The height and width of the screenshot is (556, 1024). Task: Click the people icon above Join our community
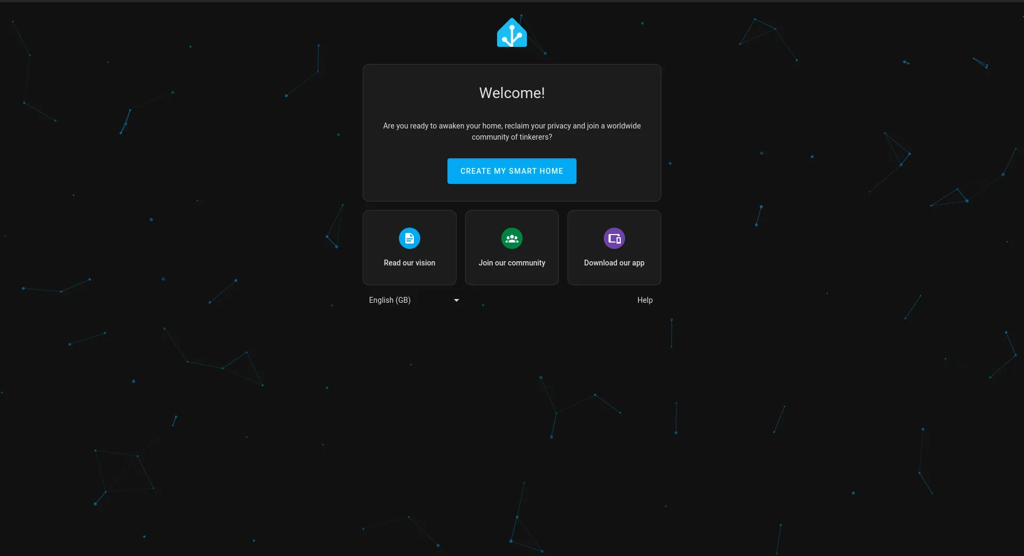(x=511, y=238)
